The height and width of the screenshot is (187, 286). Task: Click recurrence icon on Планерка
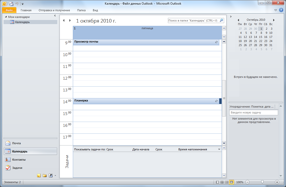[216, 101]
